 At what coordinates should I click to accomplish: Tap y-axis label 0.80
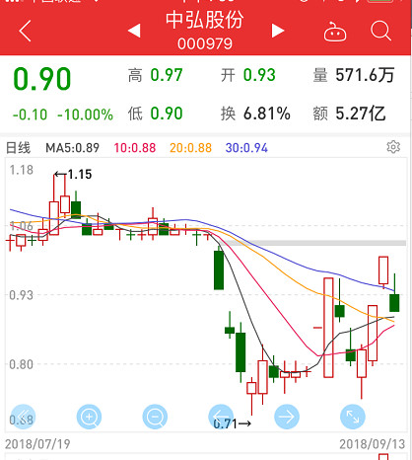[x=22, y=364]
